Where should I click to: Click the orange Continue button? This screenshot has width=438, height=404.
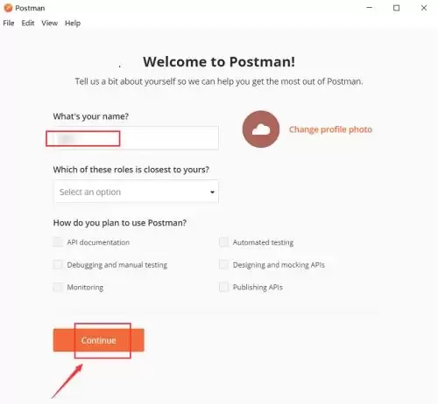coord(98,340)
